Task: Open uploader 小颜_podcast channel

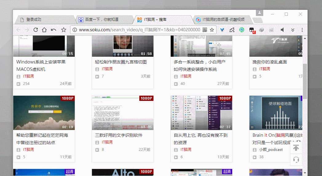Action: click(271, 150)
